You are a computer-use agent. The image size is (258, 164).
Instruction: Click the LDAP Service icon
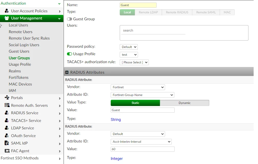7,128
